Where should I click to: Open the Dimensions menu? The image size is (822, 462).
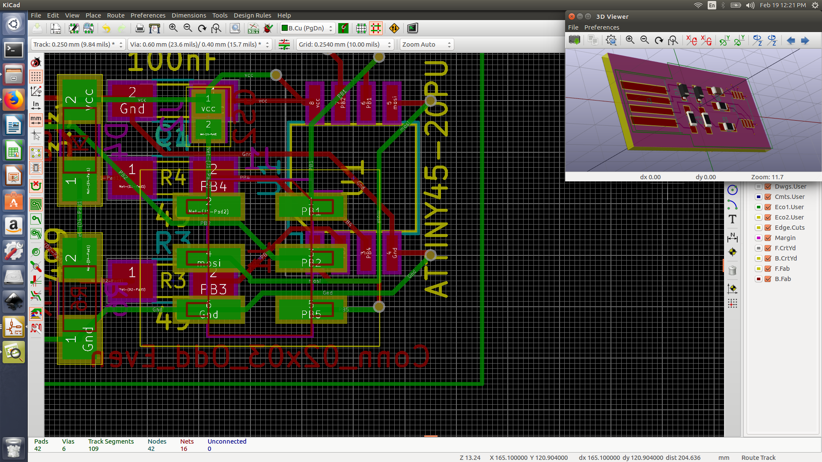tap(189, 15)
